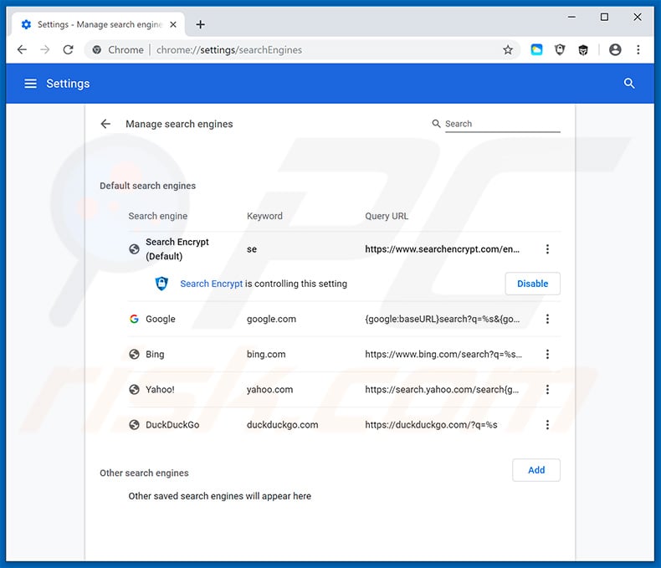Select the Google search engine name

[x=160, y=319]
